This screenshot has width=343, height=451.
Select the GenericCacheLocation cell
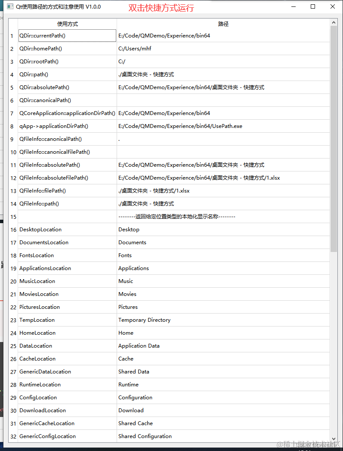pos(67,423)
